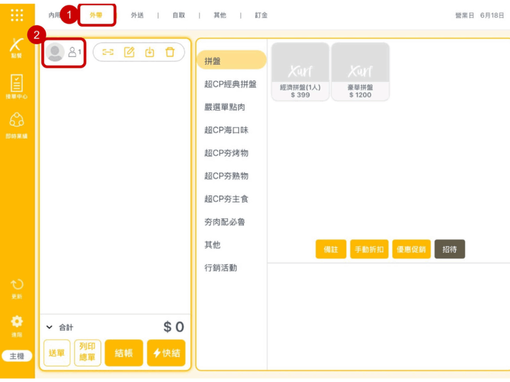
Task: Add 經濟拼盤(1人) item tile
Action: [x=300, y=71]
